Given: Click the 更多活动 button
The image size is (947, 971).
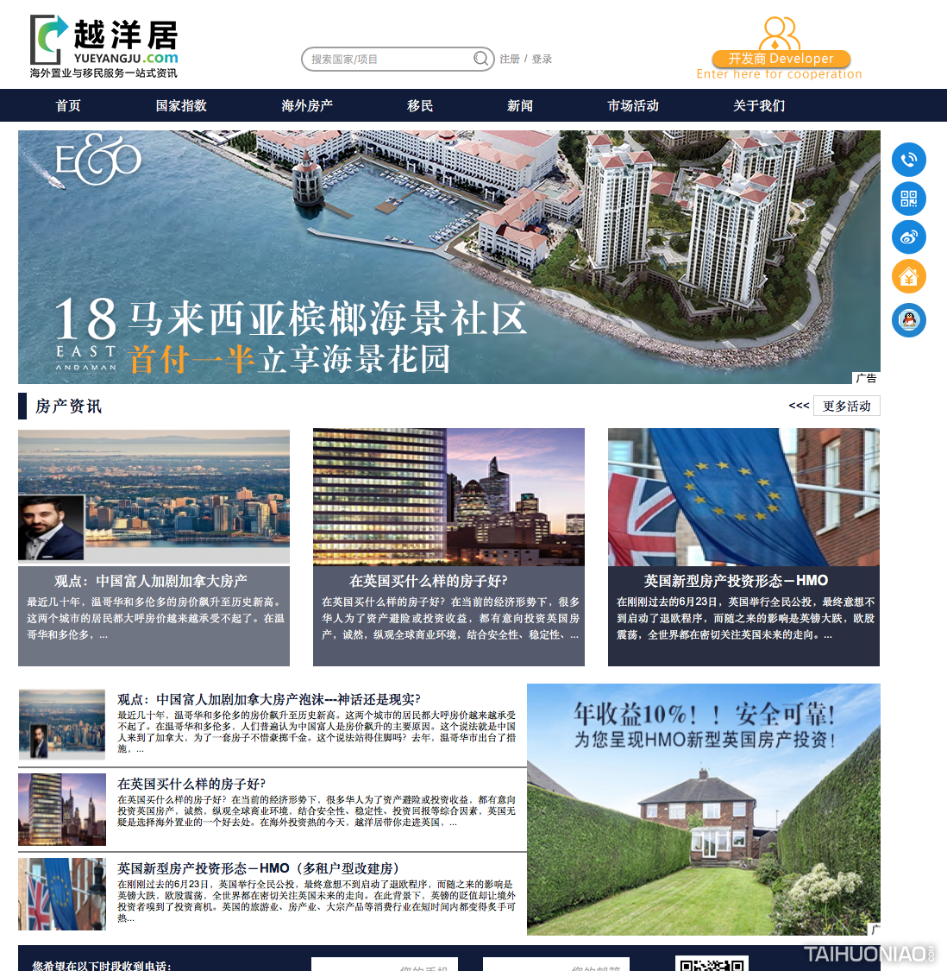Looking at the screenshot, I should point(846,406).
